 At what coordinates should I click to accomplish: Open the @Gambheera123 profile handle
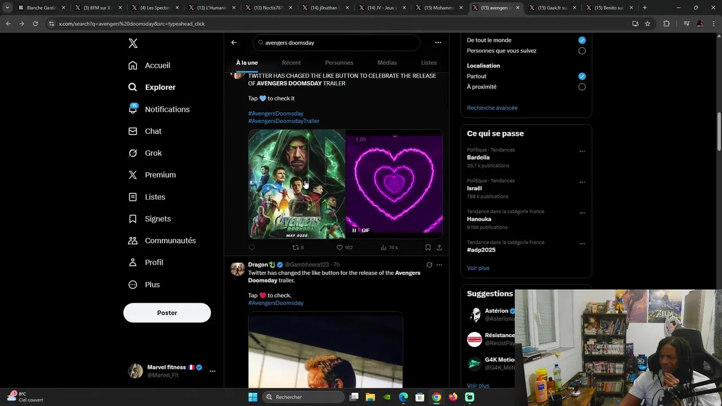tap(307, 265)
